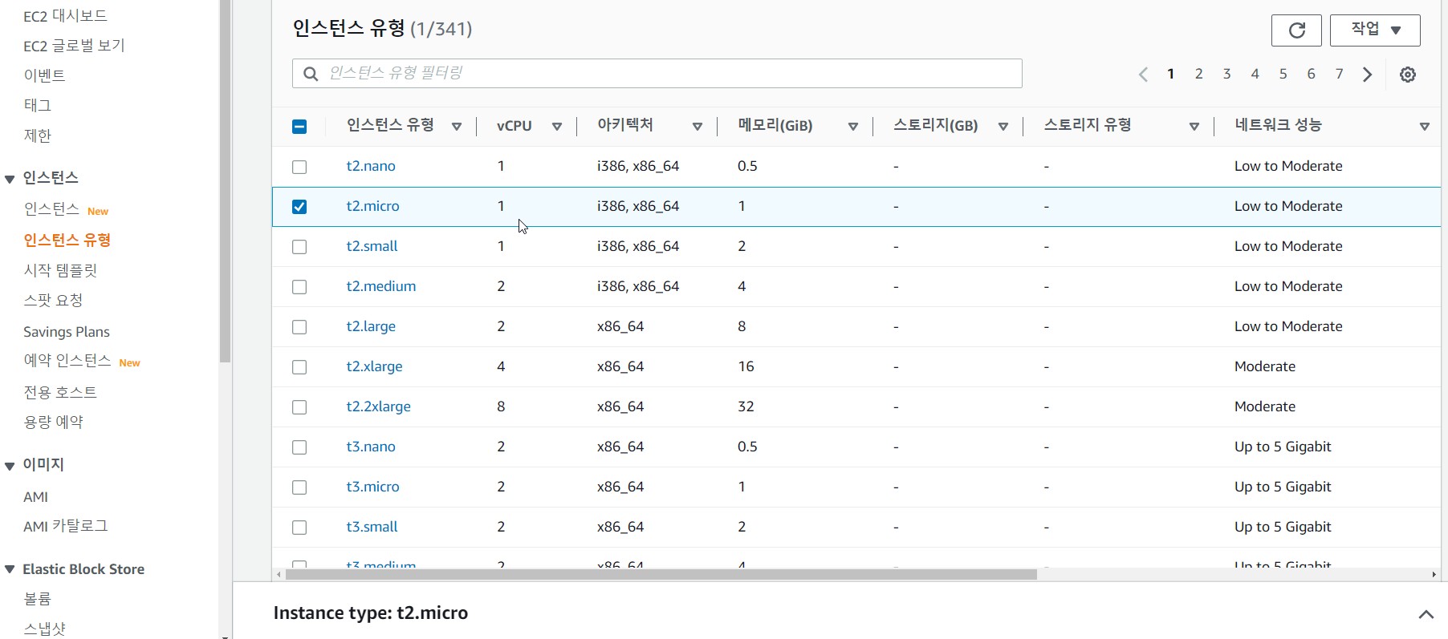This screenshot has height=639, width=1448.
Task: Open the t3.micro instance type link
Action: click(372, 487)
